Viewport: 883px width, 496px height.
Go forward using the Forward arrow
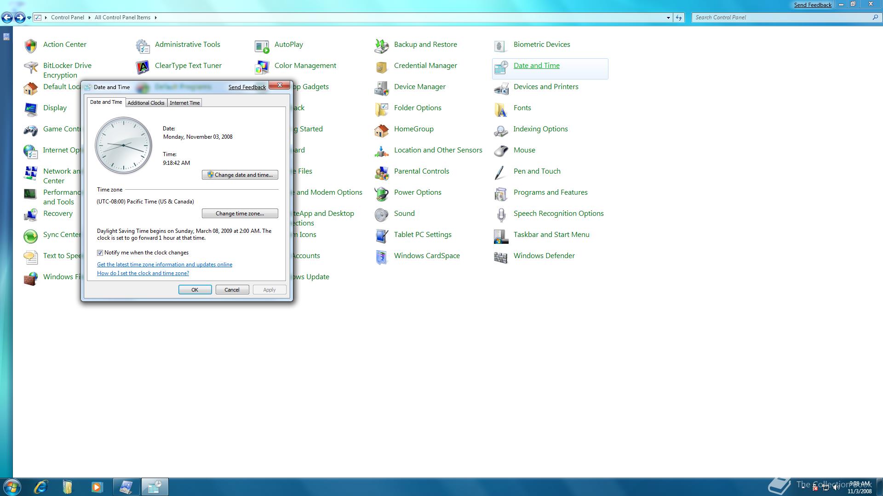[x=19, y=17]
